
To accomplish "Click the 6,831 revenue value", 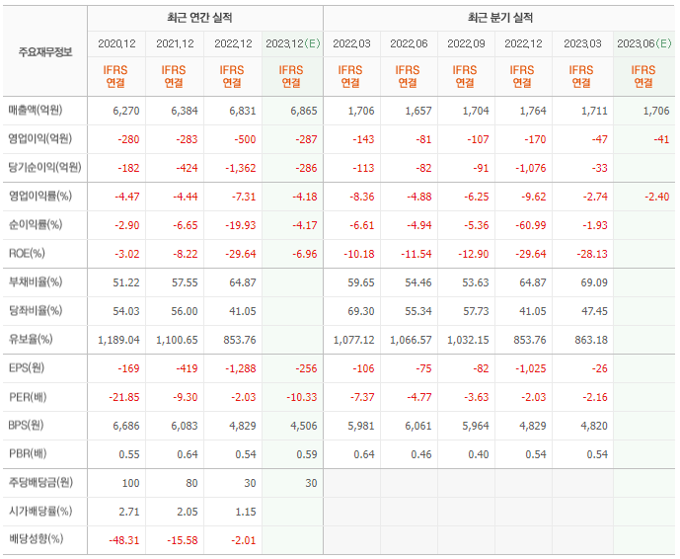I will (x=243, y=111).
